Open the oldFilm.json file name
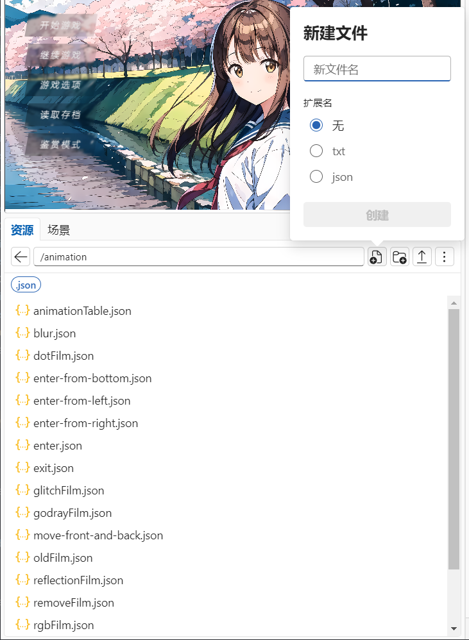Screen dimensions: 469x640 63,558
